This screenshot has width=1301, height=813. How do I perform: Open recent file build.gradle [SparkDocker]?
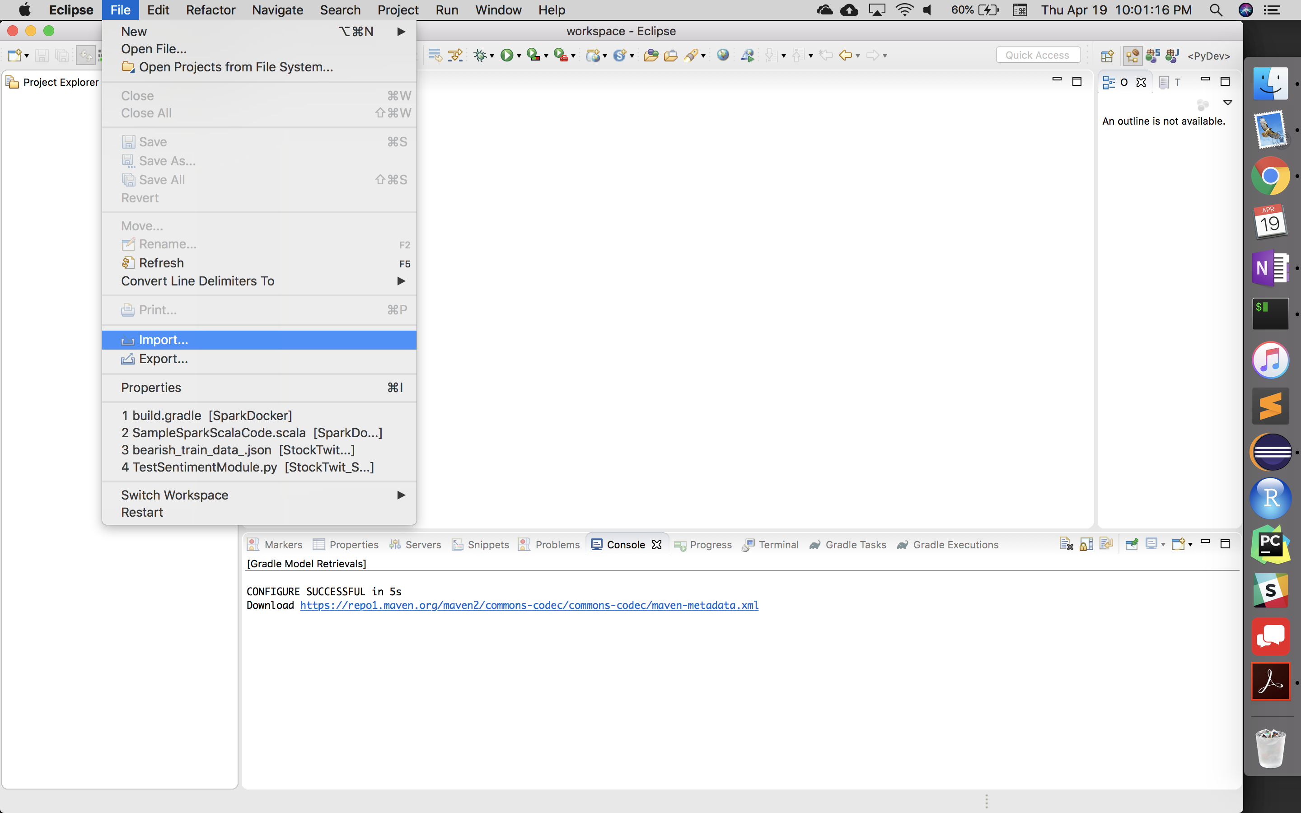click(x=206, y=416)
